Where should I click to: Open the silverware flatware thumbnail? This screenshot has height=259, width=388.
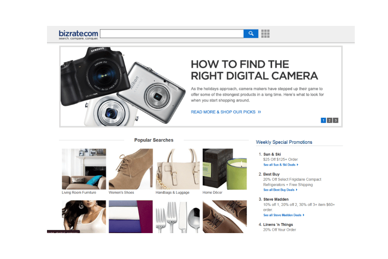click(x=178, y=217)
